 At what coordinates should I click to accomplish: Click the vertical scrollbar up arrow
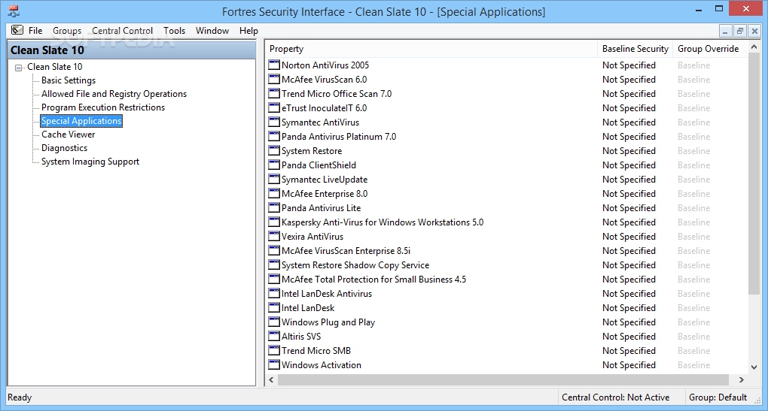(754, 47)
